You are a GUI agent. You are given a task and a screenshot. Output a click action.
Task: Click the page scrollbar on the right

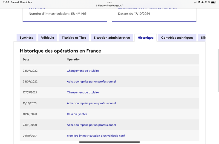click(218, 70)
